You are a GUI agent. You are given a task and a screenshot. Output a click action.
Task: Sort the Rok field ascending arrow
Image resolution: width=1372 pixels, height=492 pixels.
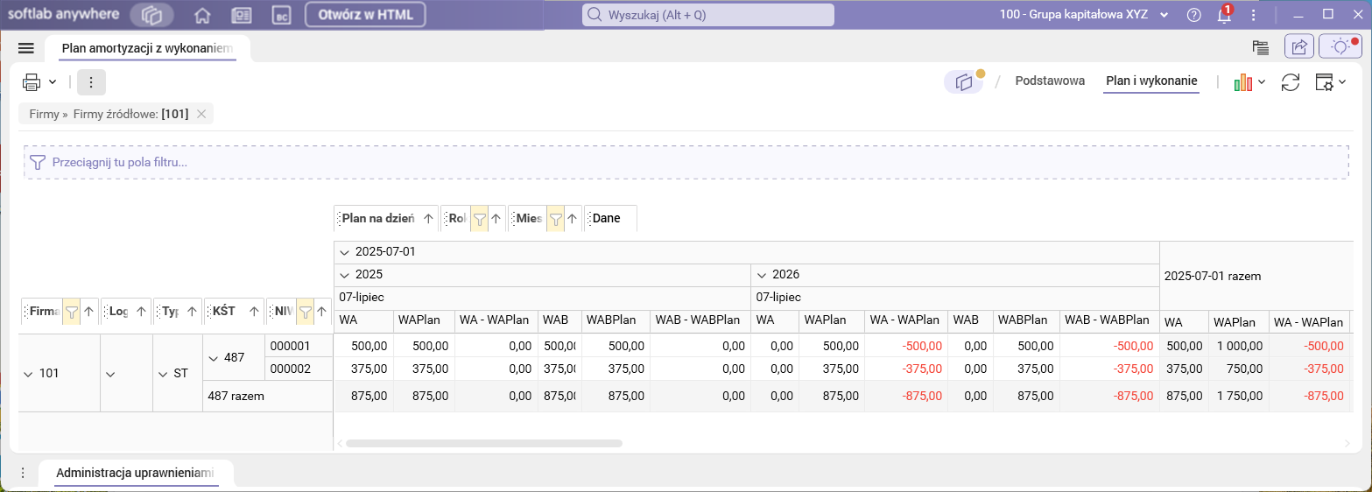point(496,218)
